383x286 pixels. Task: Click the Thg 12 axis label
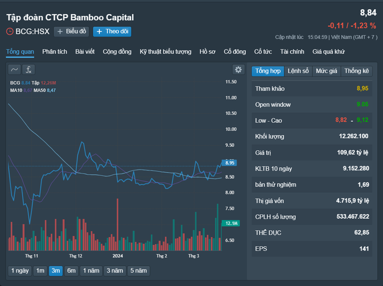pyautogui.click(x=76, y=256)
